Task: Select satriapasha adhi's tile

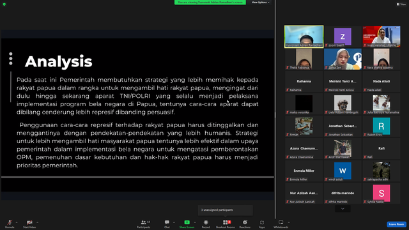Action: click(382, 171)
